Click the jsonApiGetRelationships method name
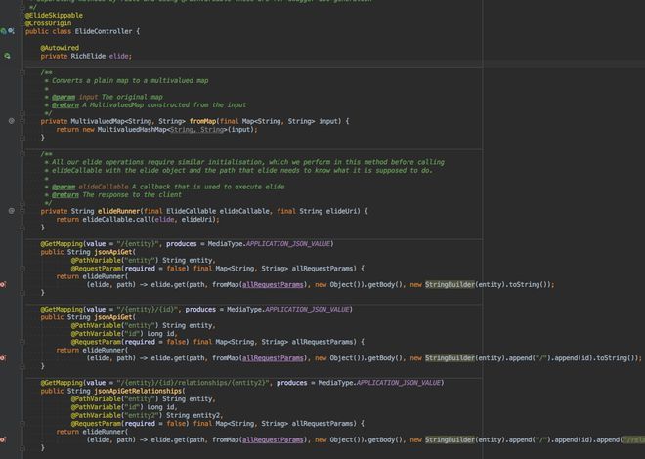This screenshot has height=459, width=645. (138, 391)
